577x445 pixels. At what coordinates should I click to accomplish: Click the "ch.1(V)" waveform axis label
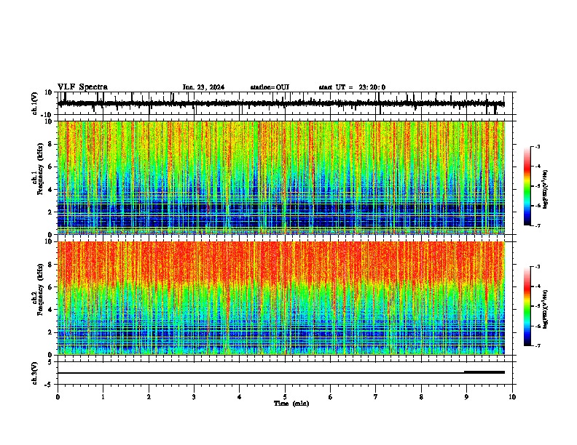pyautogui.click(x=34, y=103)
